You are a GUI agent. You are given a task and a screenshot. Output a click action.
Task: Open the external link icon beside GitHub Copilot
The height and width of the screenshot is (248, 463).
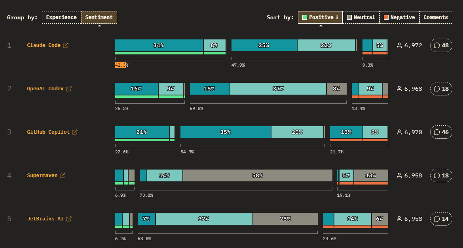[x=75, y=132]
